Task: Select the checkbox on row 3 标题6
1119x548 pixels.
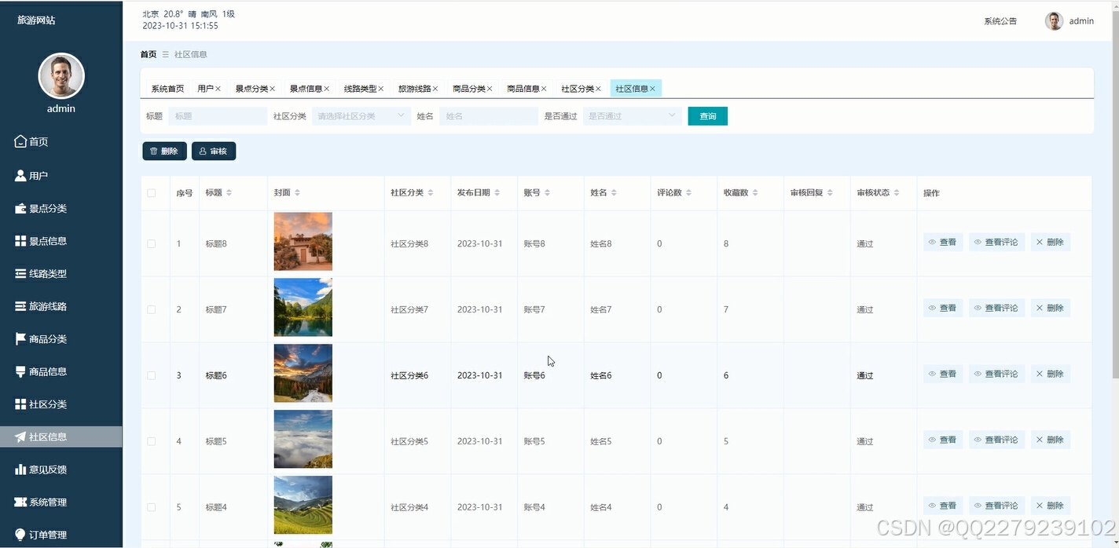Action: point(152,375)
